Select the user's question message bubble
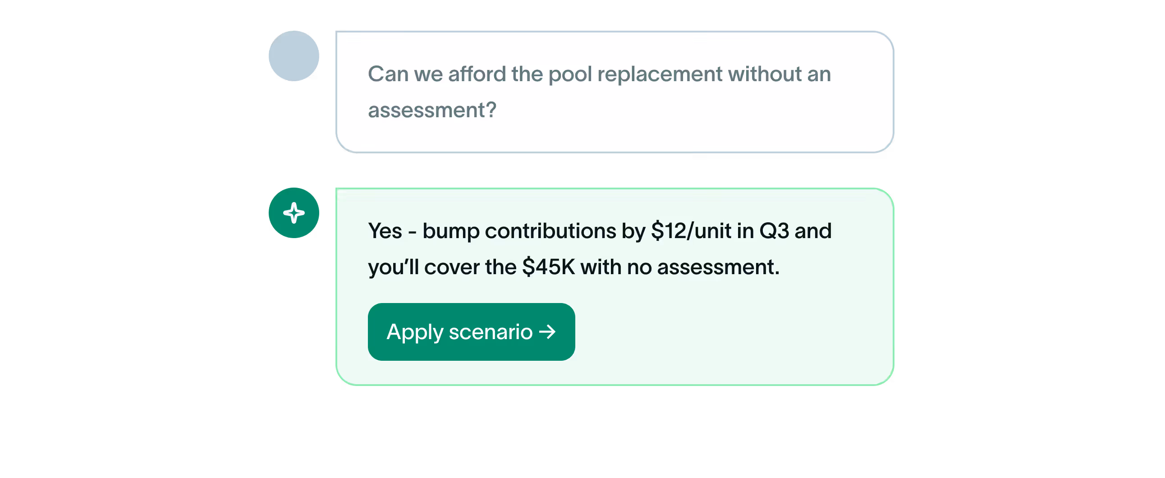The height and width of the screenshot is (478, 1165). pyautogui.click(x=615, y=92)
